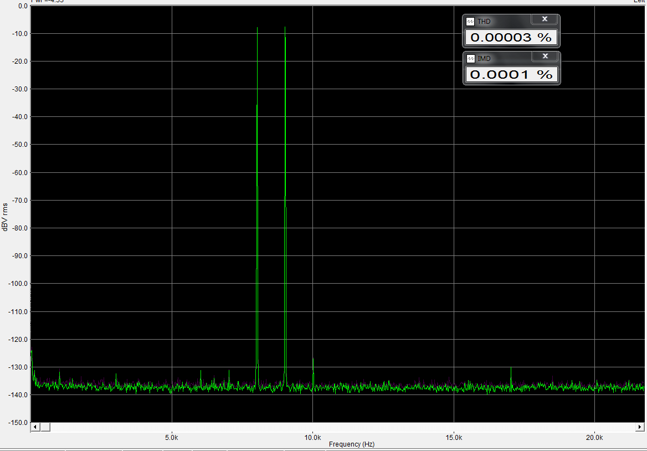Viewport: 647px width, 451px height.
Task: Click the dBV rms vertical axis title
Action: pos(5,217)
